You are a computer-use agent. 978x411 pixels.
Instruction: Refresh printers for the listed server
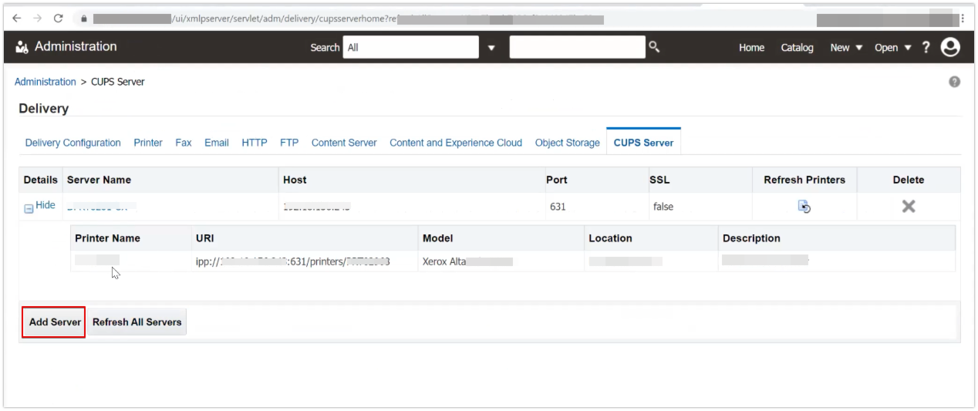click(804, 207)
